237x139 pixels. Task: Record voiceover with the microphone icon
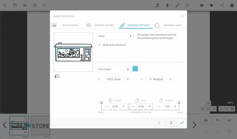(167, 6)
